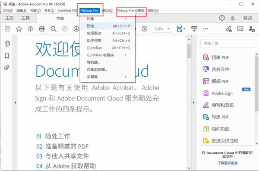Switch to the 工具 tab
259x171 pixels.
pos(25,18)
